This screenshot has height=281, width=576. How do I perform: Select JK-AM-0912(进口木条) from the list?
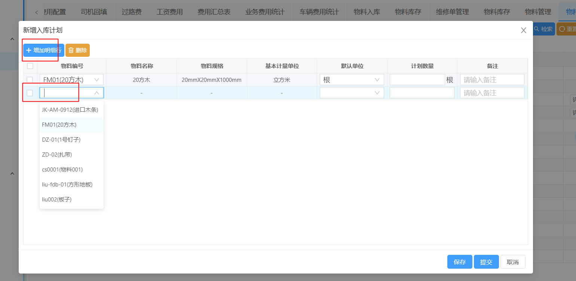click(x=70, y=109)
